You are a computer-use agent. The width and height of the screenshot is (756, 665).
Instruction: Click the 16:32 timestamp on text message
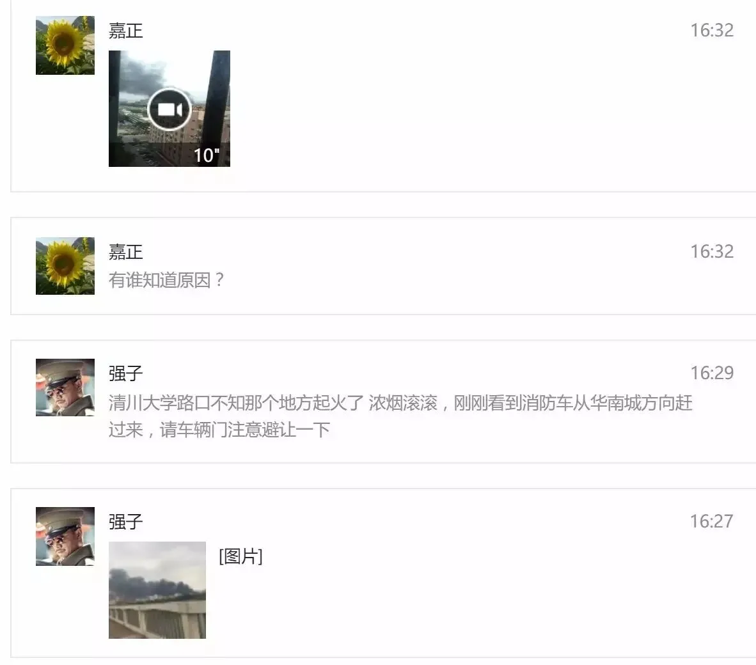[712, 251]
